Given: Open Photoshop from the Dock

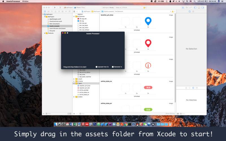Looking at the screenshot, I should coord(95,124).
